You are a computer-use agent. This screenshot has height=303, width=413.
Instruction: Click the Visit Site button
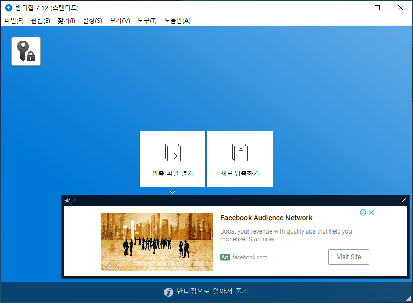click(349, 257)
